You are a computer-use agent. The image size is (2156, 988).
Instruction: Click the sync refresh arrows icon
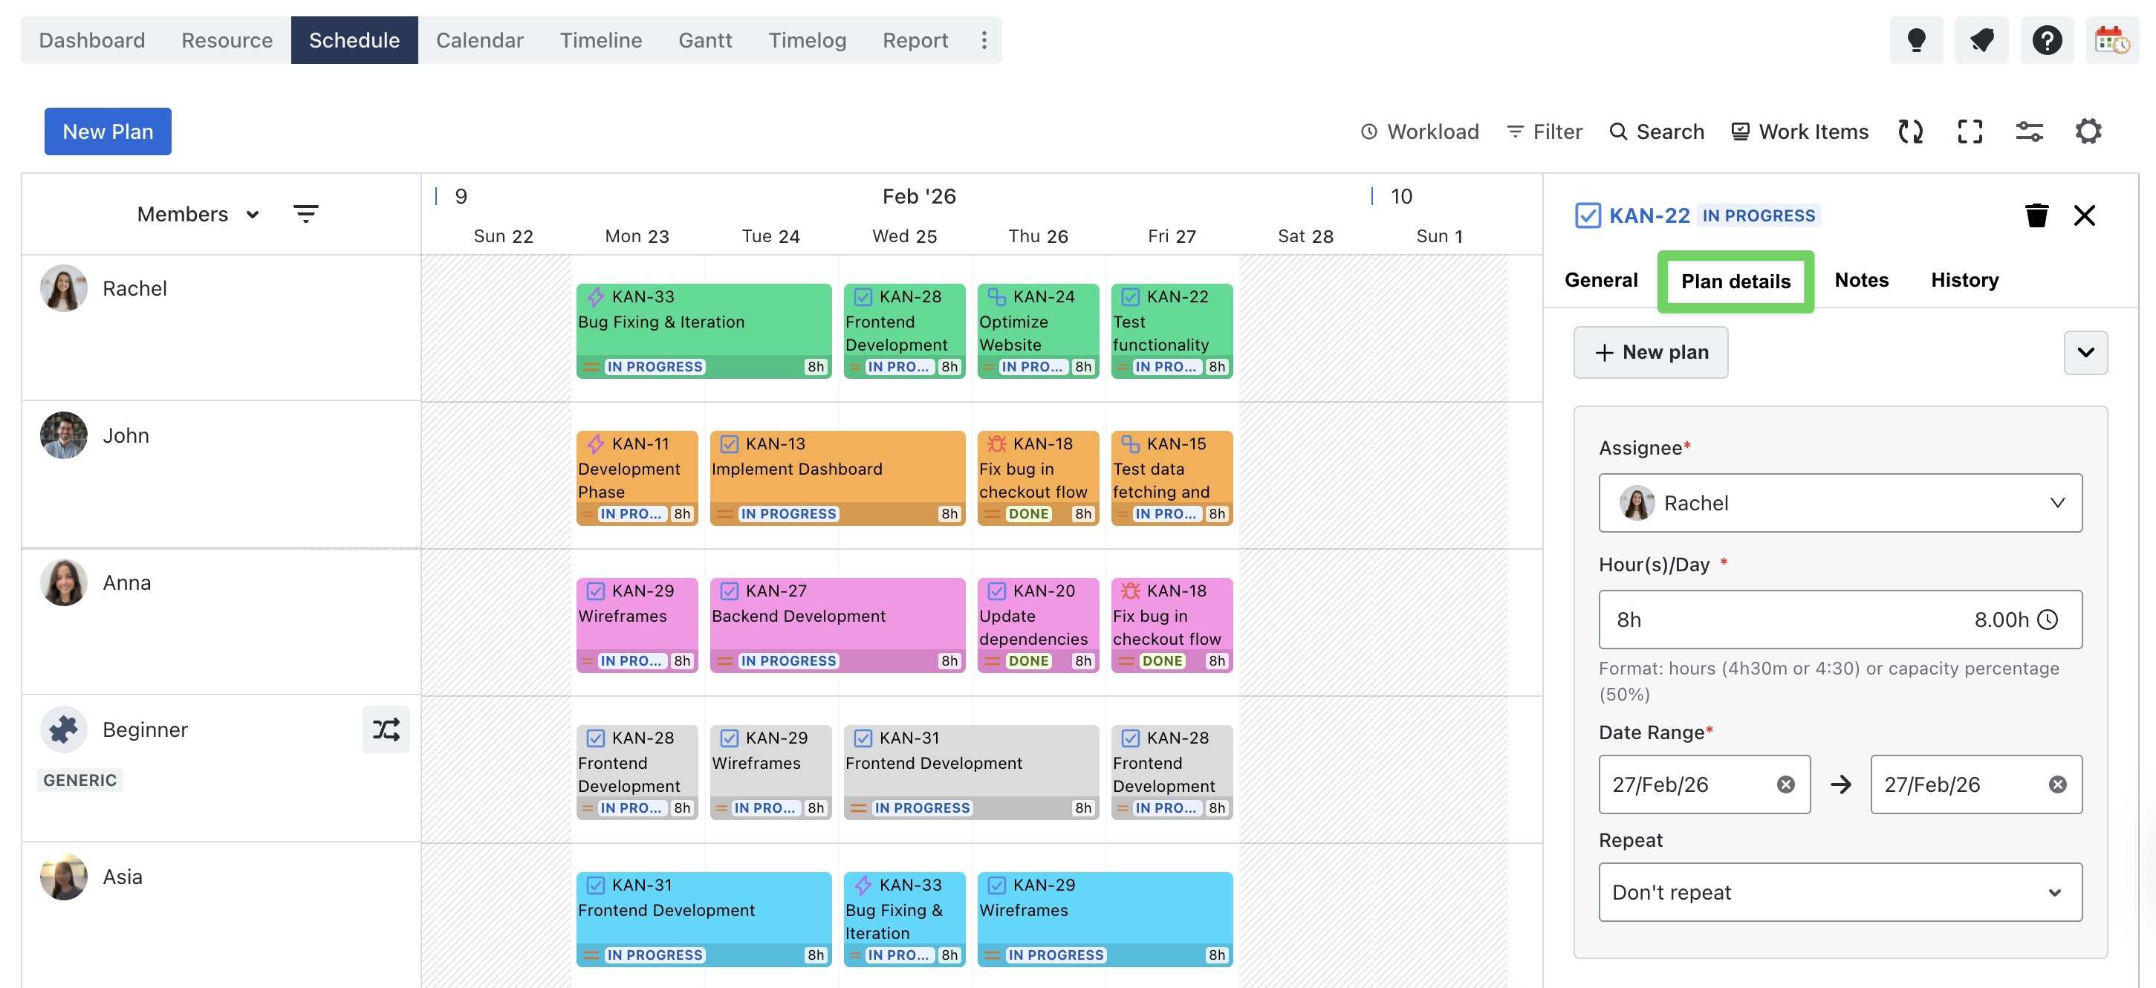[1910, 131]
